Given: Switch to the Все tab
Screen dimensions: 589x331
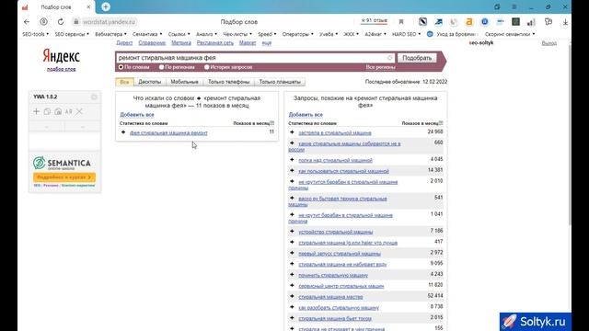Looking at the screenshot, I should (x=124, y=82).
